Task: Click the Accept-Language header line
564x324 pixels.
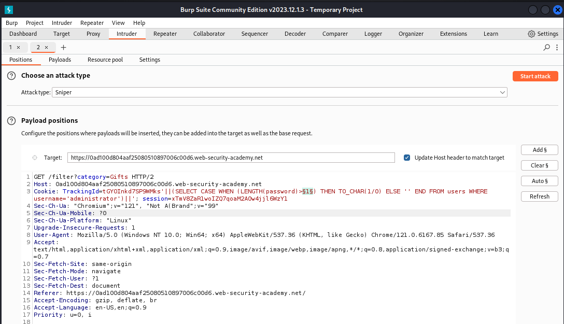Action: point(90,307)
